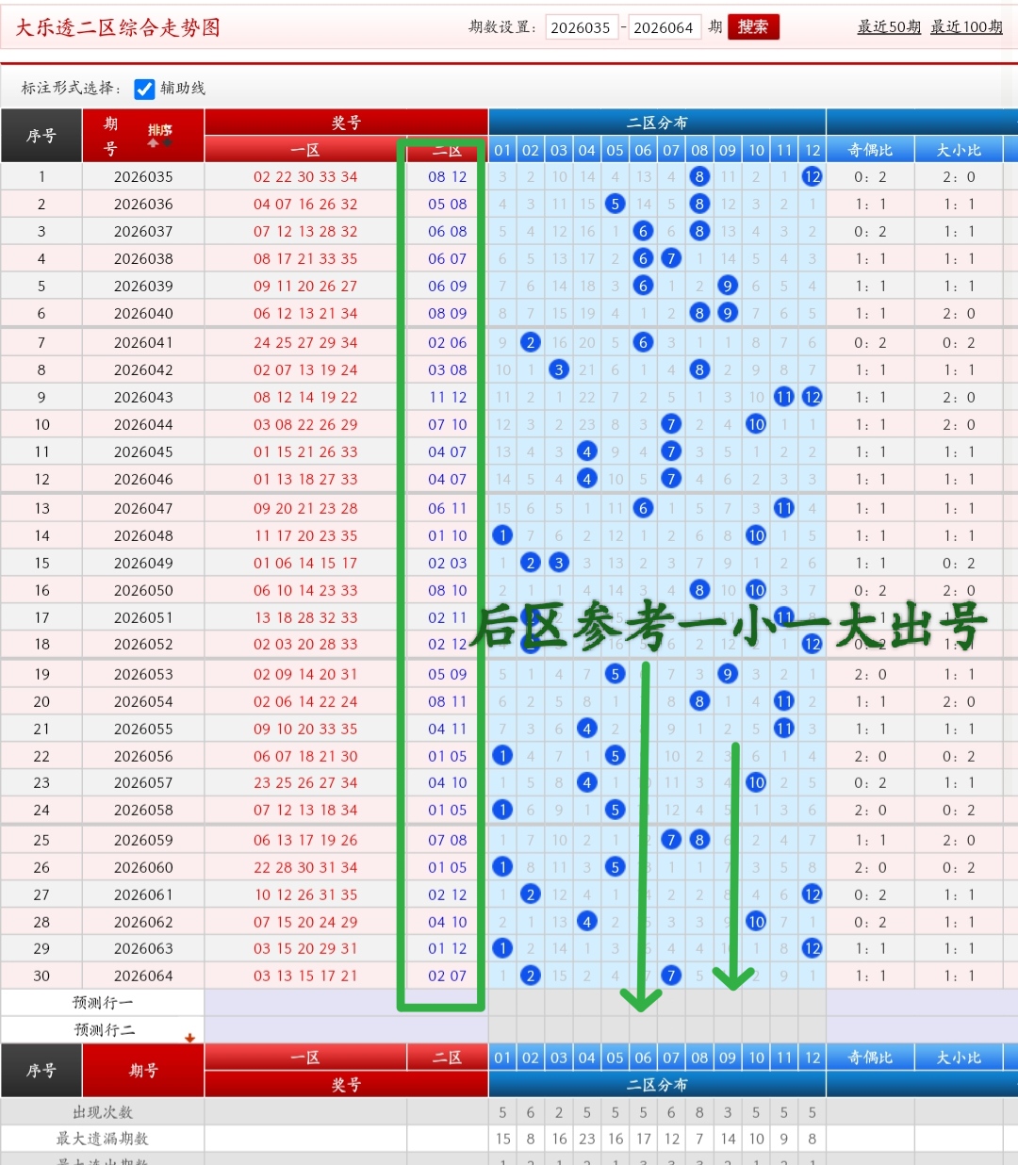
Task: Select blue ball 08 in row 2026035
Action: (699, 176)
